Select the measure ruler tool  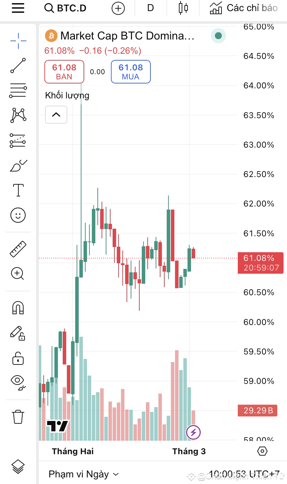click(18, 248)
